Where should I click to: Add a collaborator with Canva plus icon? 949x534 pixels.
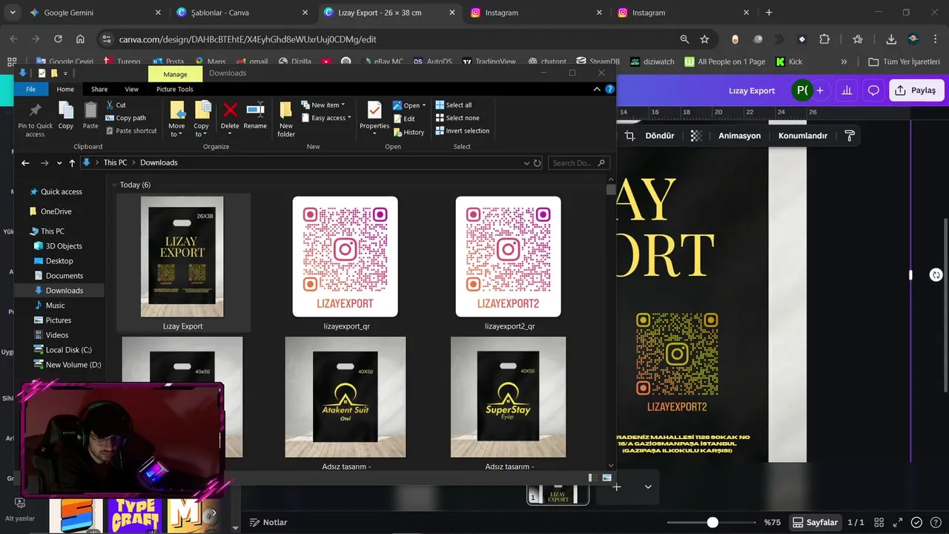(x=819, y=90)
